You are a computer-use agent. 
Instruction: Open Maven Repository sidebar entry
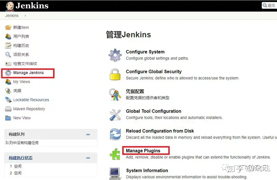(29, 109)
